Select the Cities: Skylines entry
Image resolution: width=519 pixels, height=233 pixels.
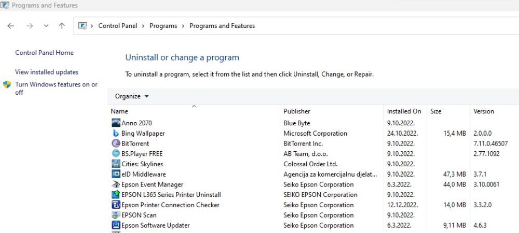click(142, 164)
